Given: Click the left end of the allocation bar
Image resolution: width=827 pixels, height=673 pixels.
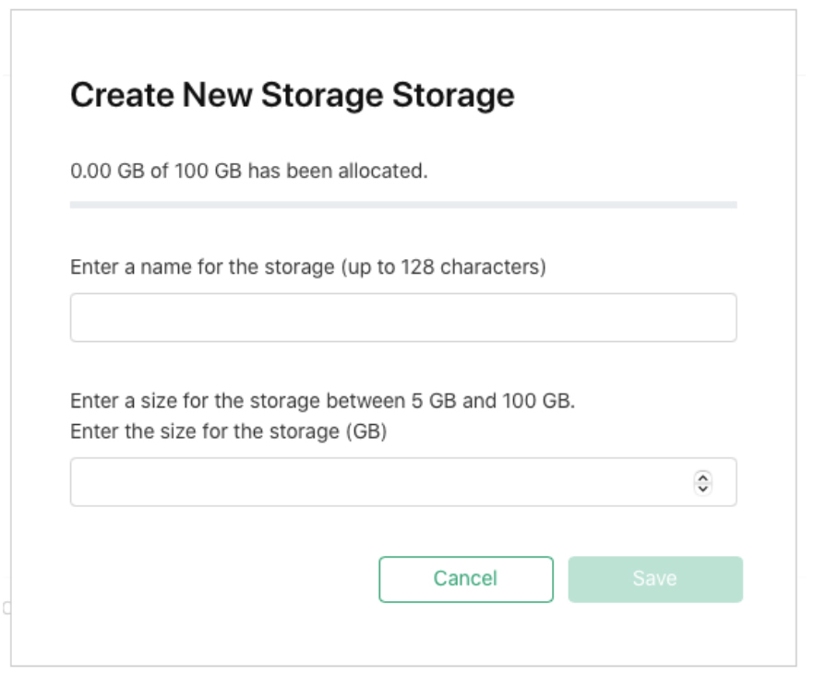Looking at the screenshot, I should [x=76, y=205].
